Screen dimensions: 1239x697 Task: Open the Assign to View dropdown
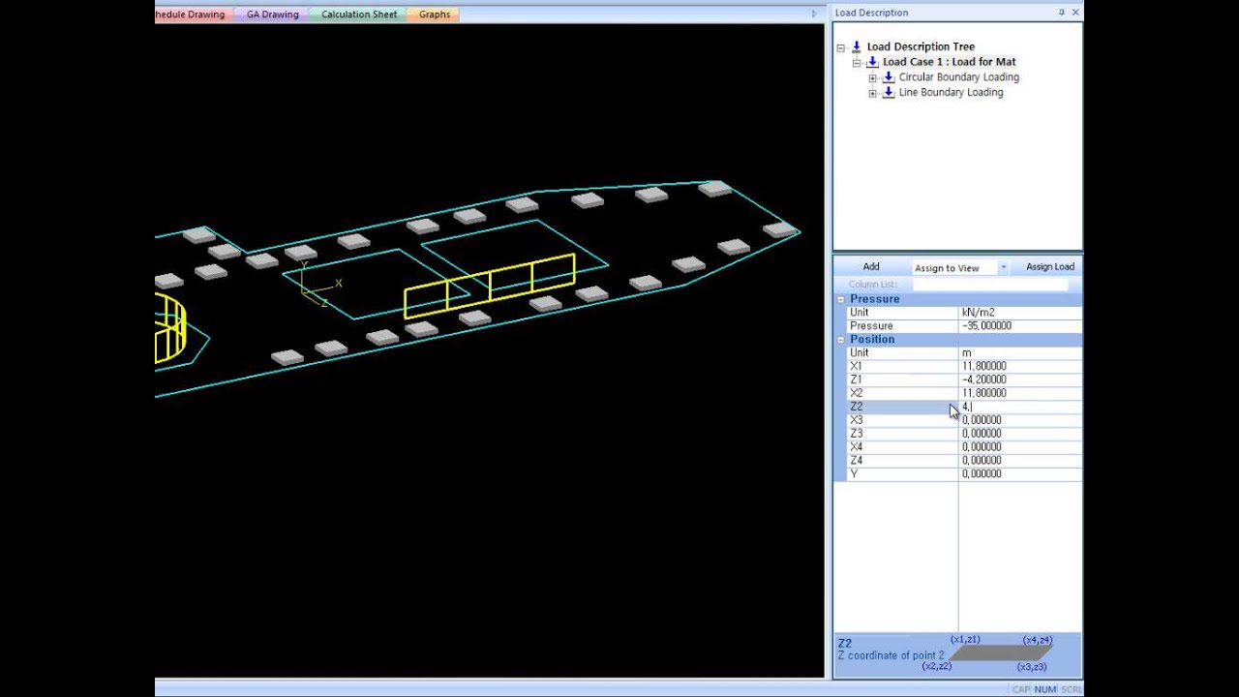(1003, 267)
